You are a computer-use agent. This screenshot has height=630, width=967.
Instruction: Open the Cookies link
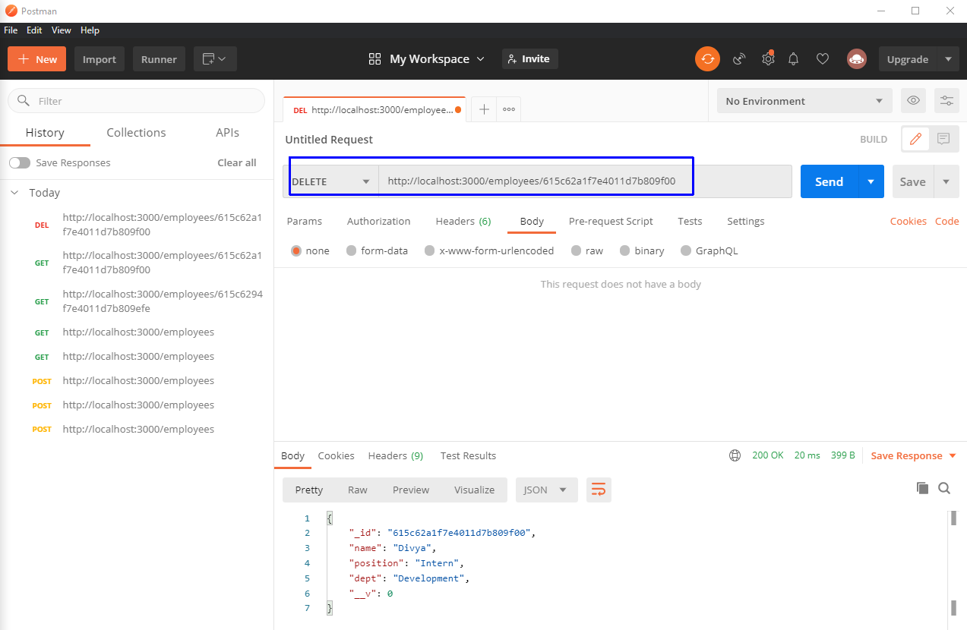(x=909, y=221)
